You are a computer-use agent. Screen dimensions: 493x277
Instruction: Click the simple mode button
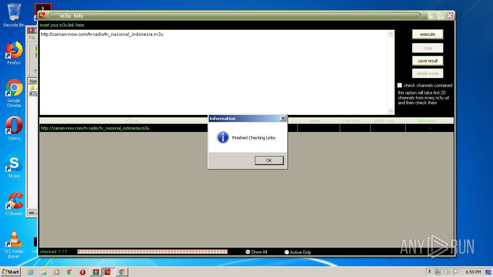pyautogui.click(x=428, y=73)
